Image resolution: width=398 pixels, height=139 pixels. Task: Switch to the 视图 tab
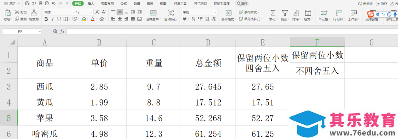click(x=163, y=4)
